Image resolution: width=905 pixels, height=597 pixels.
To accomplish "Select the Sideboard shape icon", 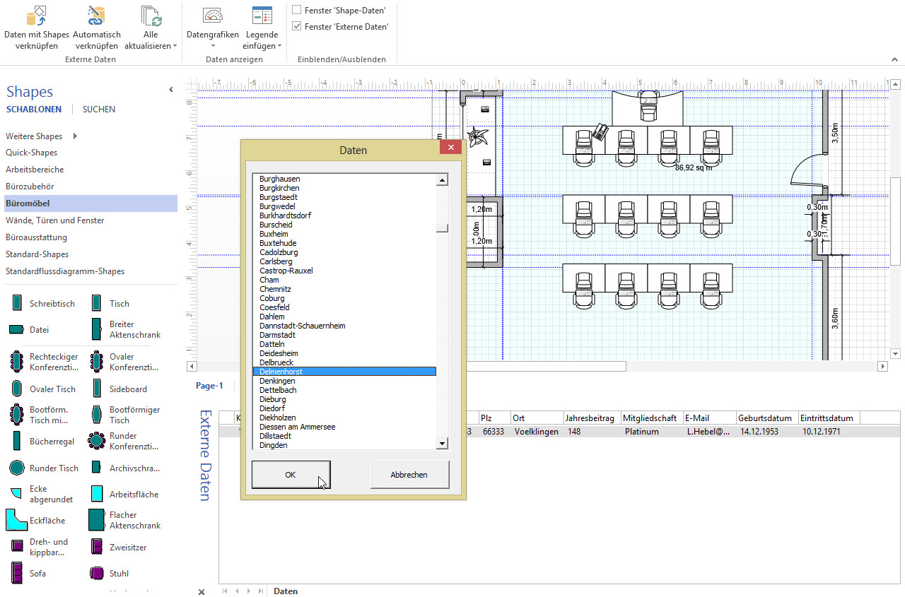I will click(x=96, y=389).
